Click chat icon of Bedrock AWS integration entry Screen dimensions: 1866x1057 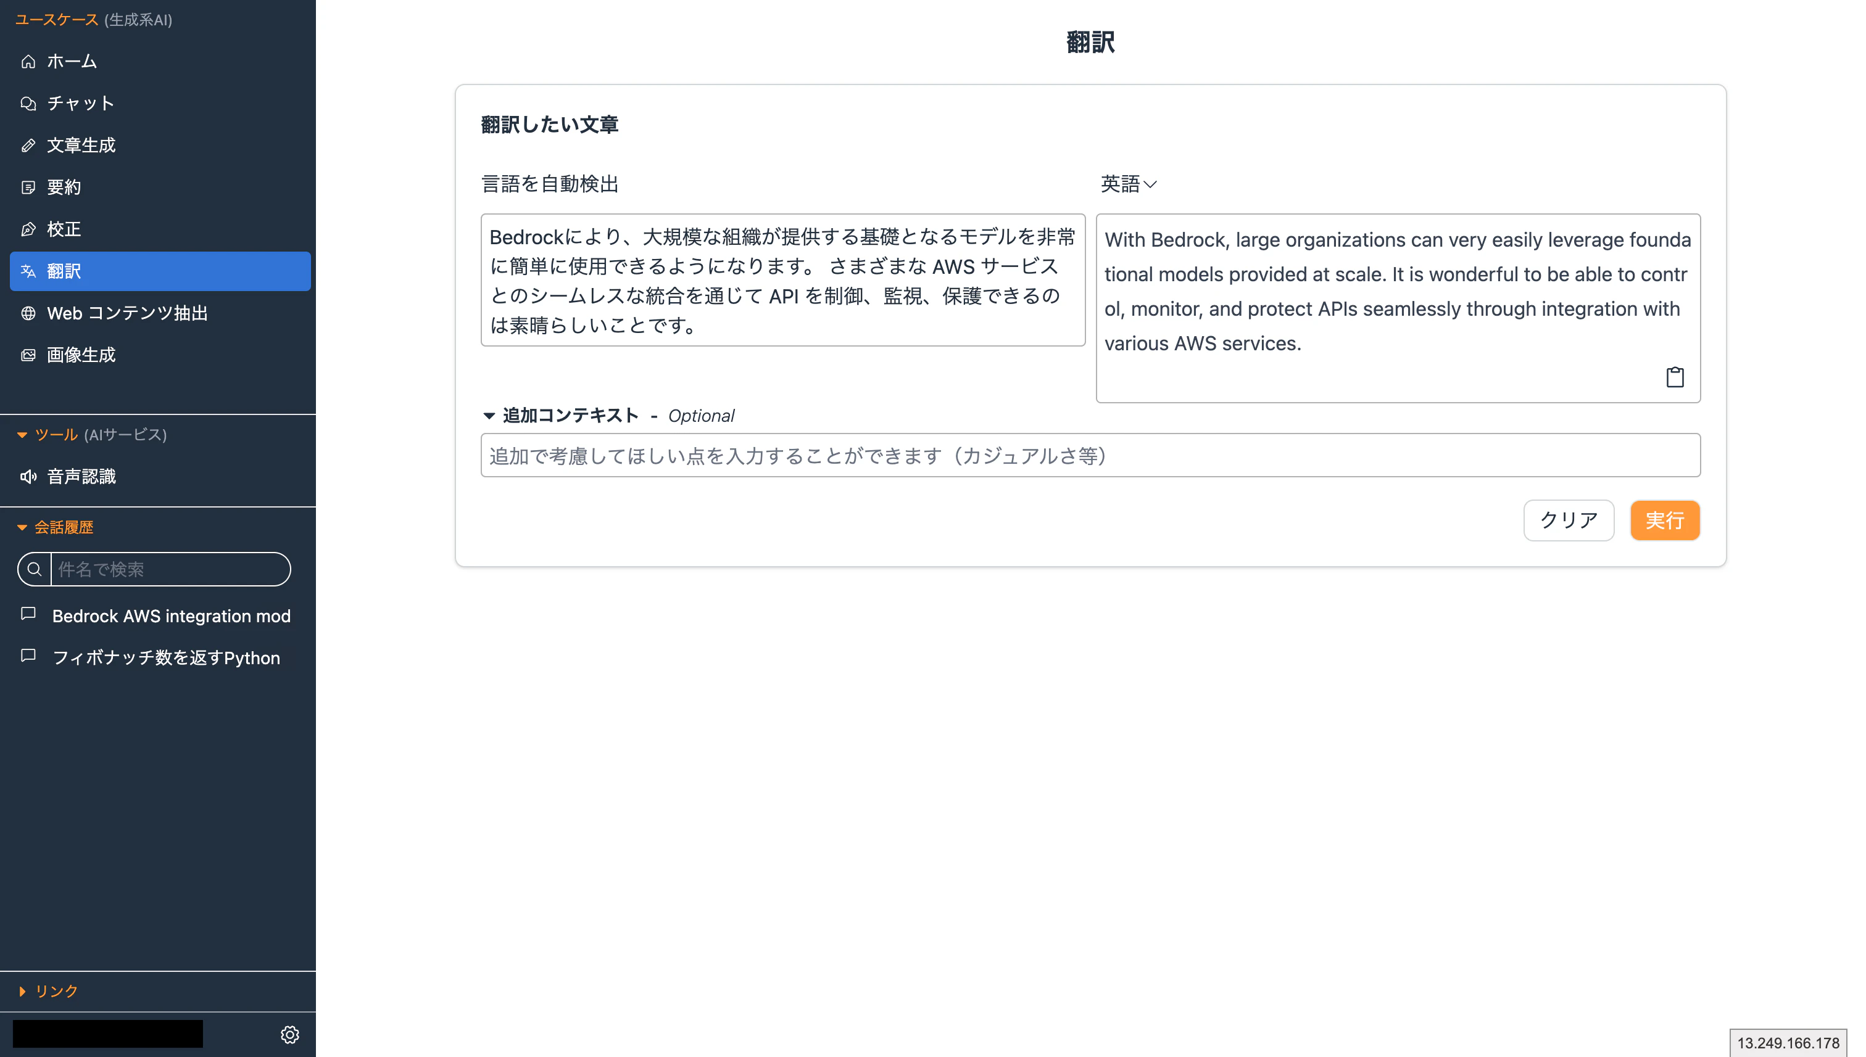(28, 614)
